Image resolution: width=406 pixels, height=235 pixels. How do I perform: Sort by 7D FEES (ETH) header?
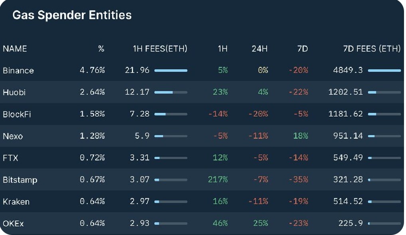click(372, 49)
